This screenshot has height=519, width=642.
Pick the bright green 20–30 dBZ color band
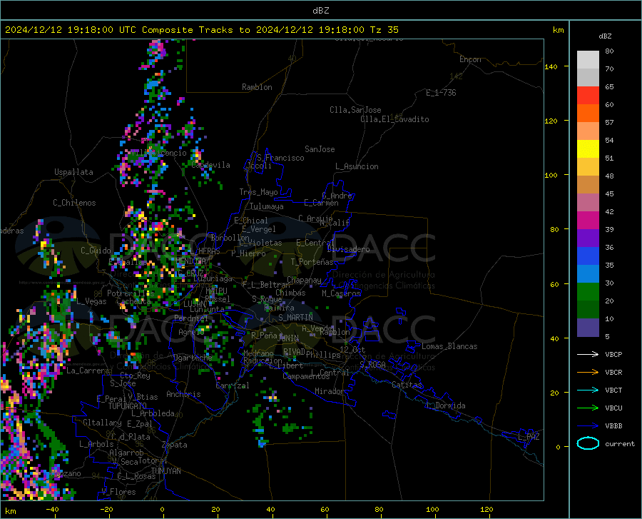[588, 292]
